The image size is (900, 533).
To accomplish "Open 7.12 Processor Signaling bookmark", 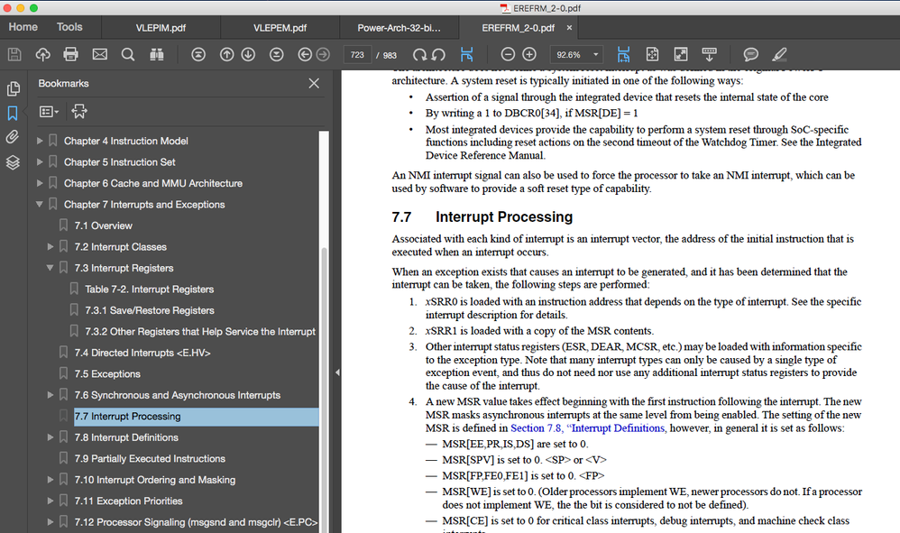I will pyautogui.click(x=196, y=522).
